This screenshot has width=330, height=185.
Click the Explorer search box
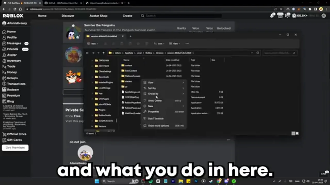coord(280,53)
